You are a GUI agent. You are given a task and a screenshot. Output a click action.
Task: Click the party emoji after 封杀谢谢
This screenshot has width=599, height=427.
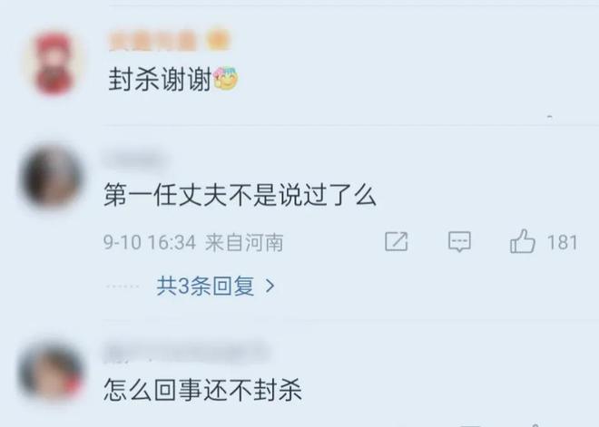coord(225,79)
